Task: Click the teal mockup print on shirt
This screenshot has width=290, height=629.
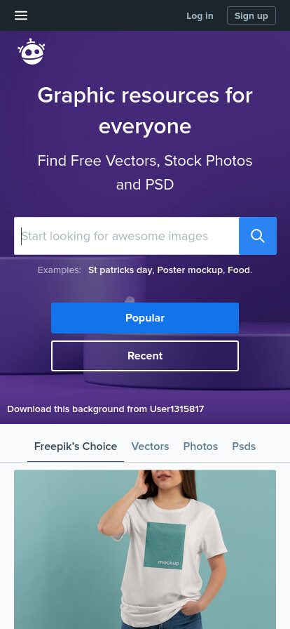Action: tap(165, 545)
